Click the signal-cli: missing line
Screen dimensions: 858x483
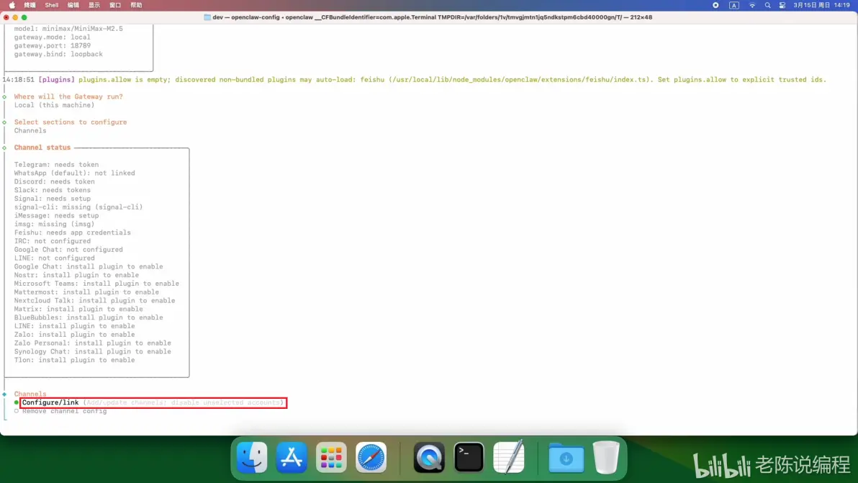click(78, 207)
